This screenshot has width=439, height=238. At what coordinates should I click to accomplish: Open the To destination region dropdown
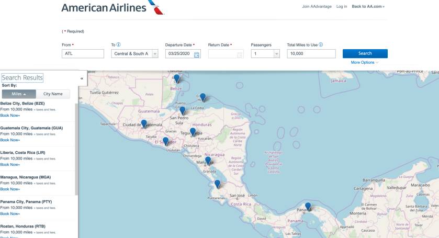click(134, 54)
